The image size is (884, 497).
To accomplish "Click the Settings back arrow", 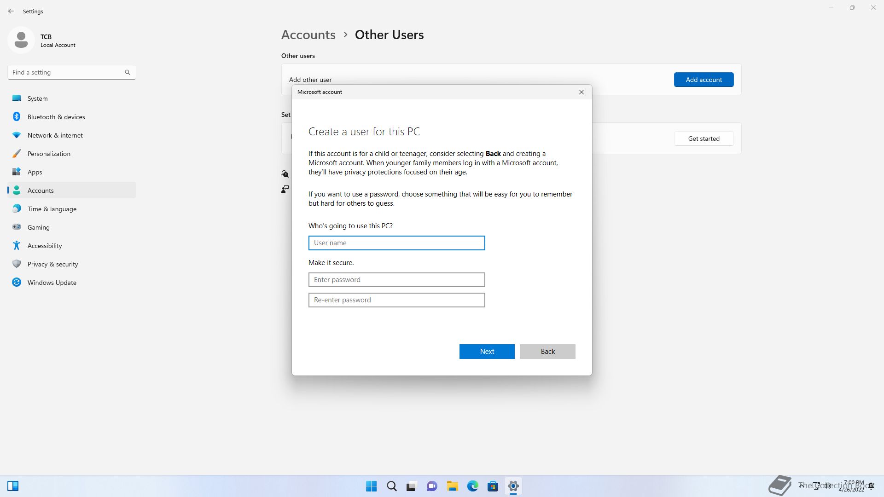I will point(11,11).
